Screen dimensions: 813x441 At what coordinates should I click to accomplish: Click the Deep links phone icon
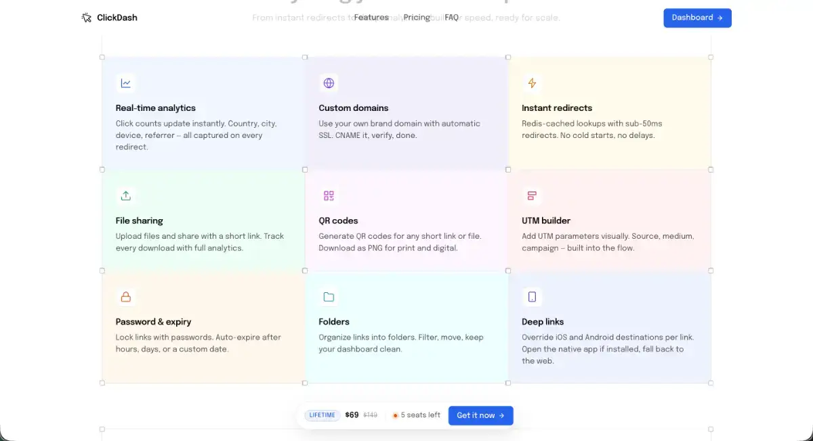532,297
